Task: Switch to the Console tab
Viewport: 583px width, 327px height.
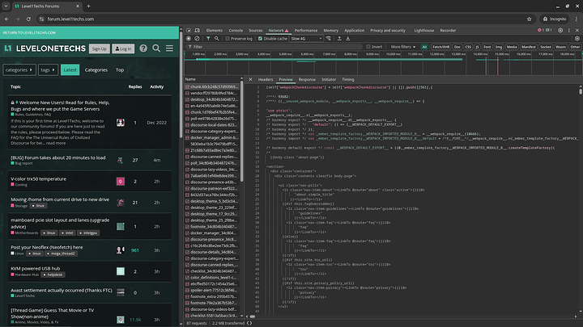Action: 236,30
